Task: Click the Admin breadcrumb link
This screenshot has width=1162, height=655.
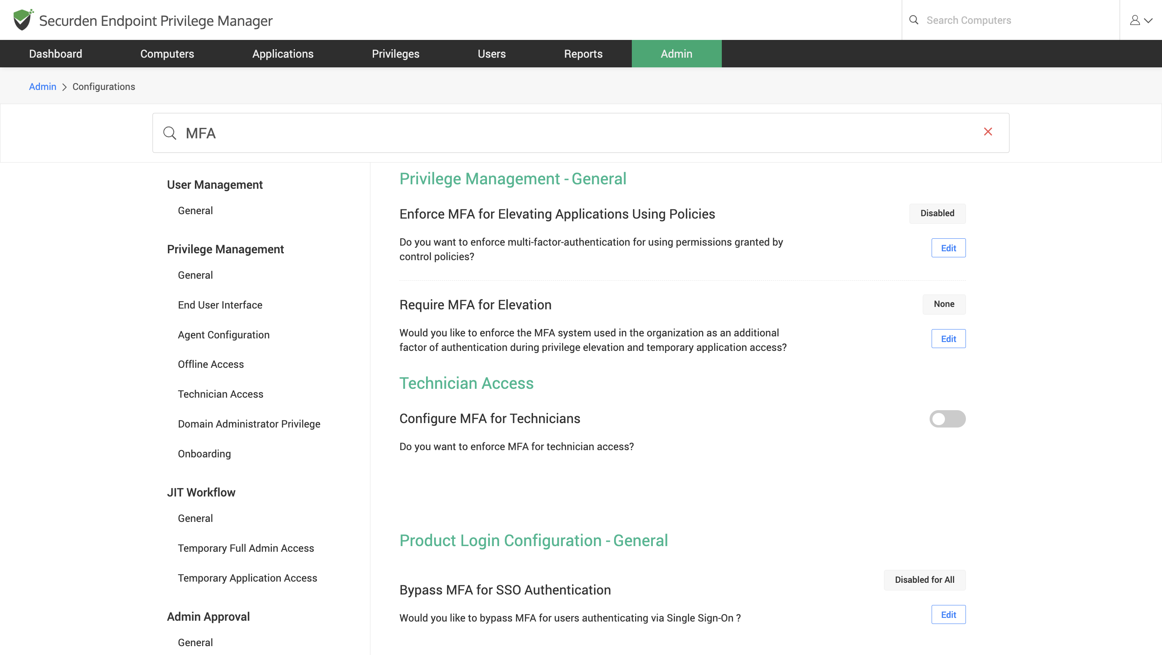Action: click(42, 87)
